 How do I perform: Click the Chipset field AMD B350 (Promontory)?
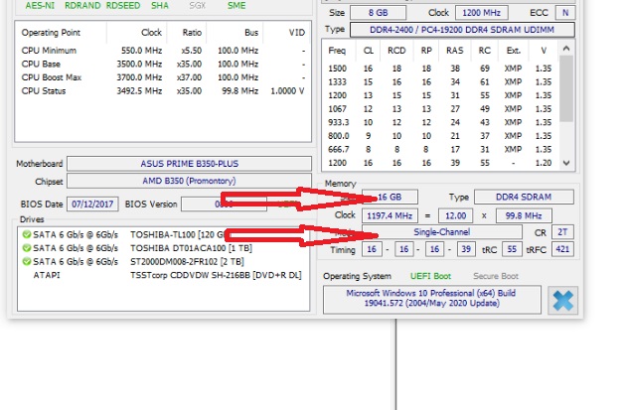[189, 181]
